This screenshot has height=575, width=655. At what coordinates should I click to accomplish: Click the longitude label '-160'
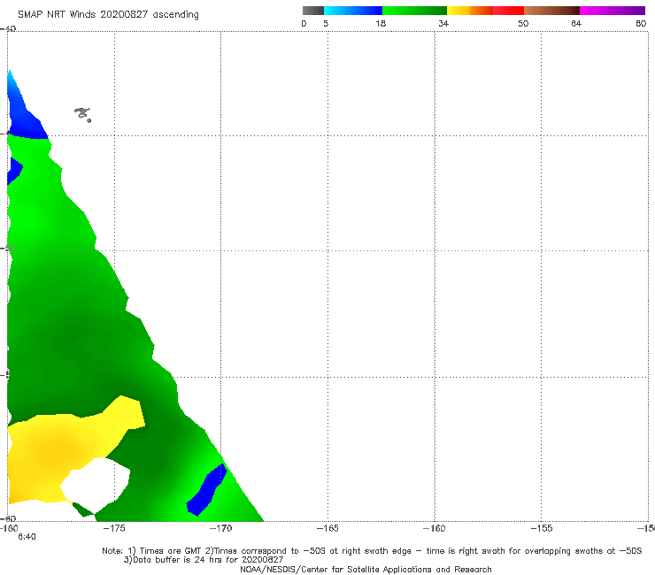(x=435, y=528)
